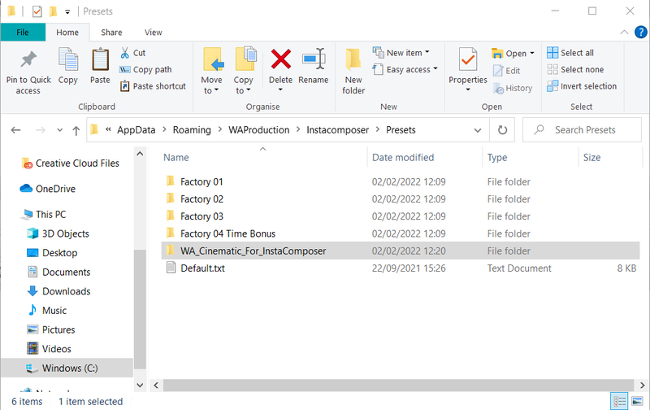Open recent locations dropdown
This screenshot has width=650, height=410.
[59, 130]
